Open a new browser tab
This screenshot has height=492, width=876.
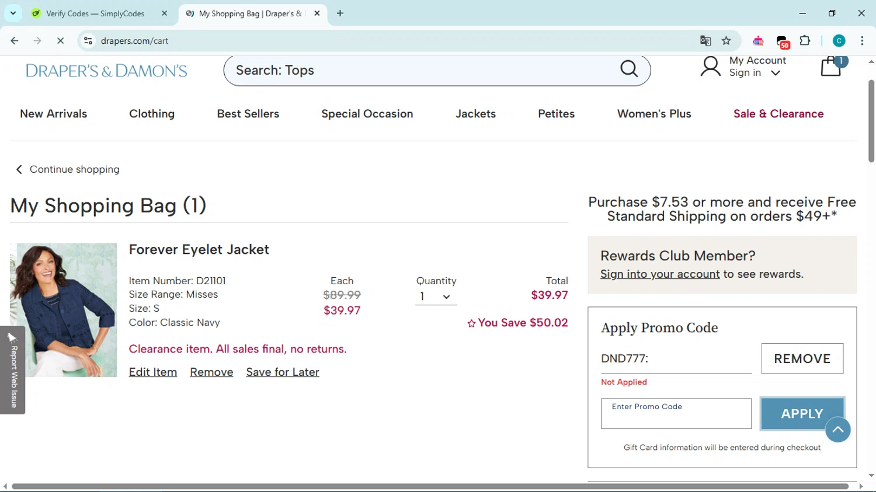click(x=340, y=13)
